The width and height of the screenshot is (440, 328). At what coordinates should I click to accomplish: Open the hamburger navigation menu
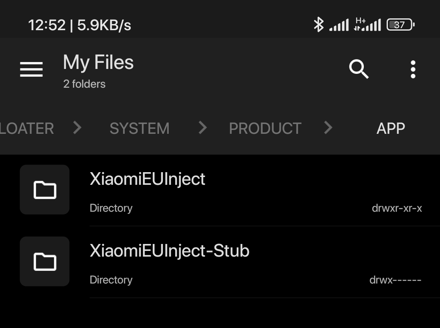click(x=31, y=69)
